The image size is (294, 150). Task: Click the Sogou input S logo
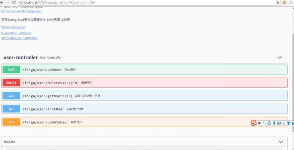254,123
